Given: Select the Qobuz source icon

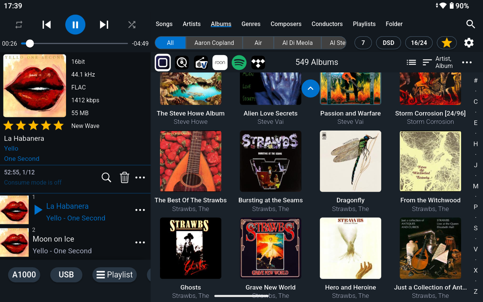Looking at the screenshot, I should pos(182,63).
